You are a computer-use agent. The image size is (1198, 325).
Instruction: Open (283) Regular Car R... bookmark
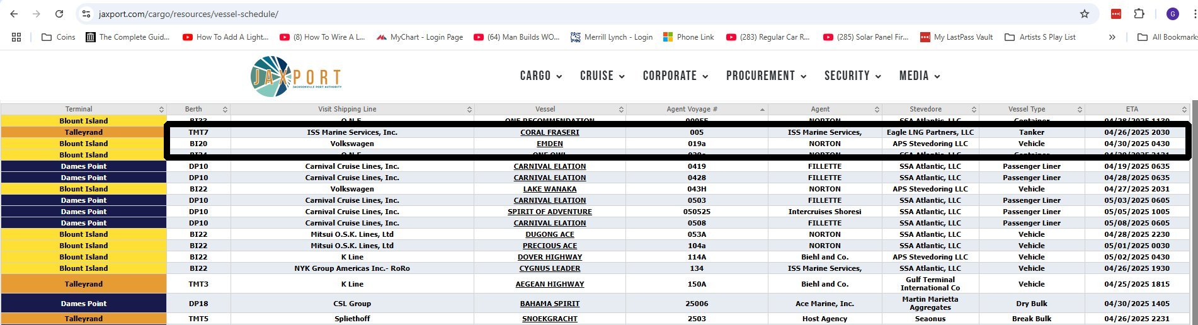click(x=768, y=37)
